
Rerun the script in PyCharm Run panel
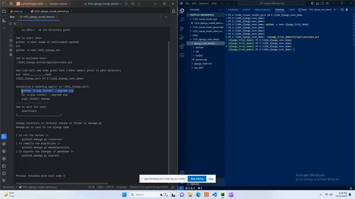tap(10, 23)
